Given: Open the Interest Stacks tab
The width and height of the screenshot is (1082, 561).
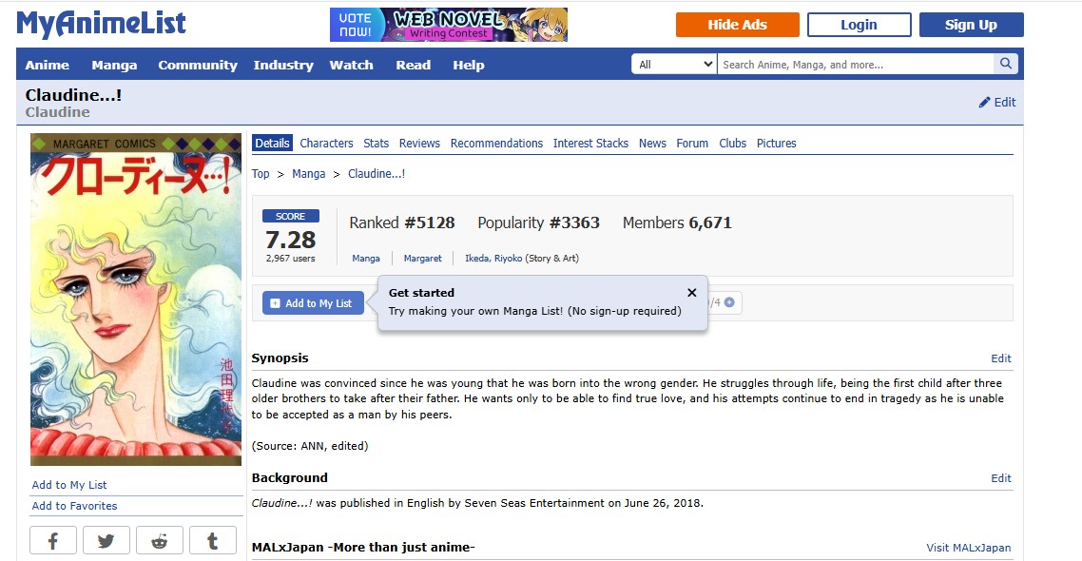Looking at the screenshot, I should coord(590,143).
